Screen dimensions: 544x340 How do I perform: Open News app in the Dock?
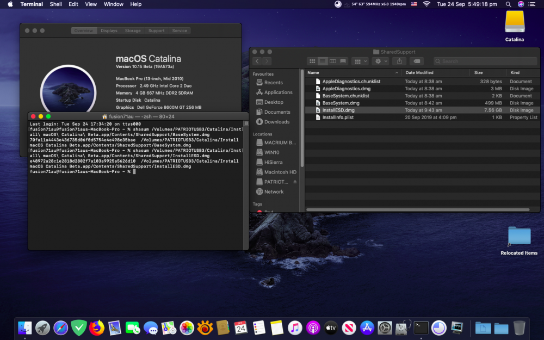click(349, 328)
